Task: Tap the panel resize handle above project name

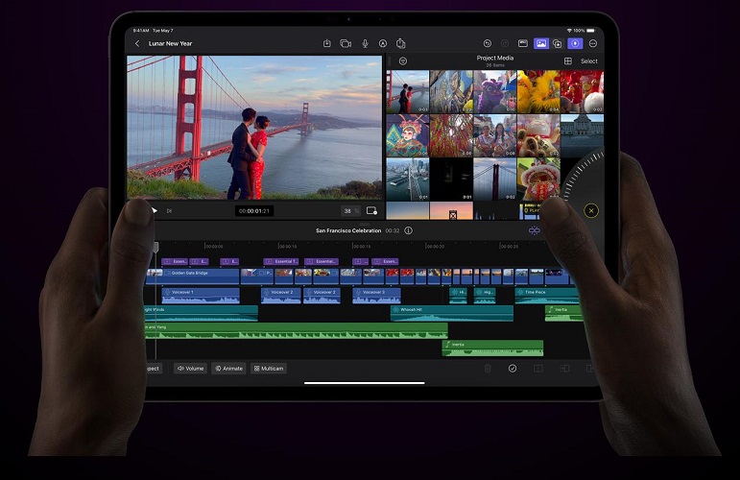Action: click(364, 224)
